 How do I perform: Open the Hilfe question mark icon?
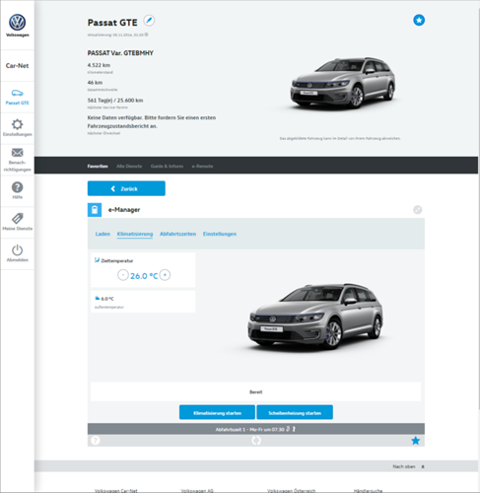click(x=17, y=187)
